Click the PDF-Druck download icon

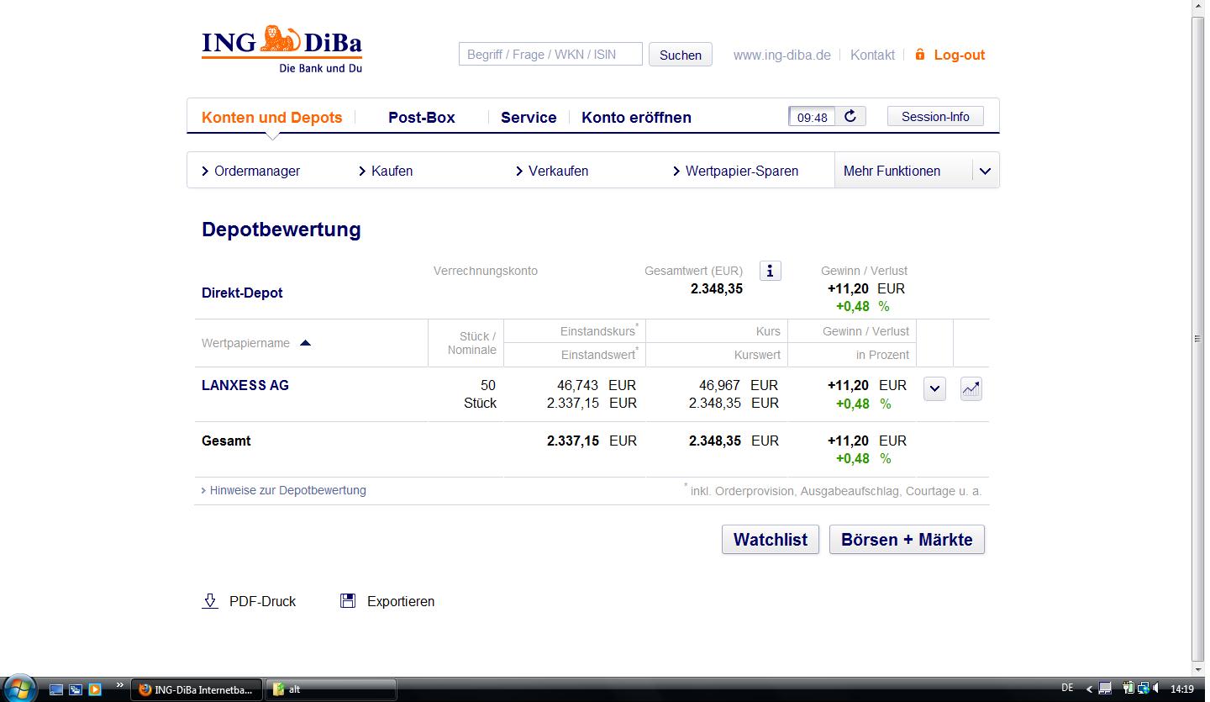click(210, 601)
